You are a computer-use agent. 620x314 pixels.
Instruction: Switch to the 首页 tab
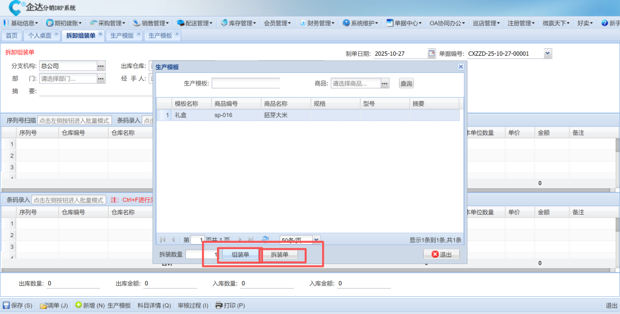coord(11,36)
